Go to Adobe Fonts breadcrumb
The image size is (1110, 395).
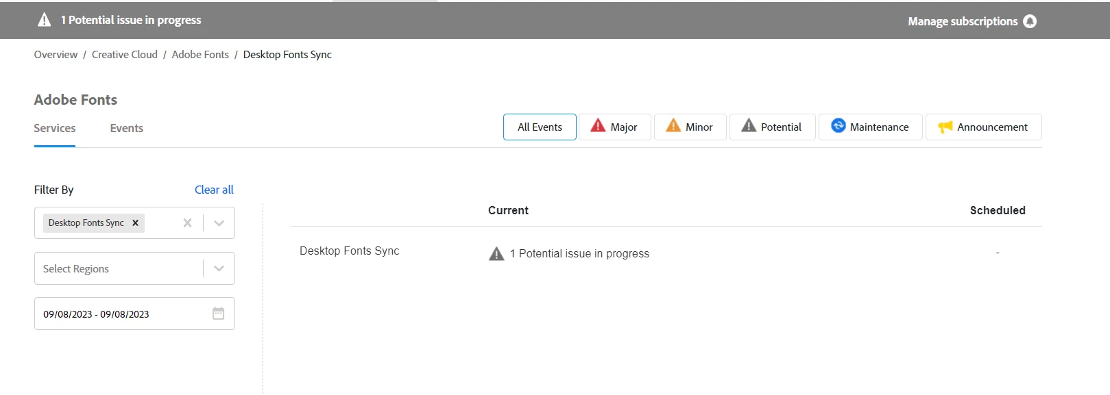click(200, 55)
